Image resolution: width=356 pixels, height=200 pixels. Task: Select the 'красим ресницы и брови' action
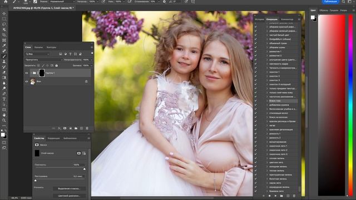(282, 121)
